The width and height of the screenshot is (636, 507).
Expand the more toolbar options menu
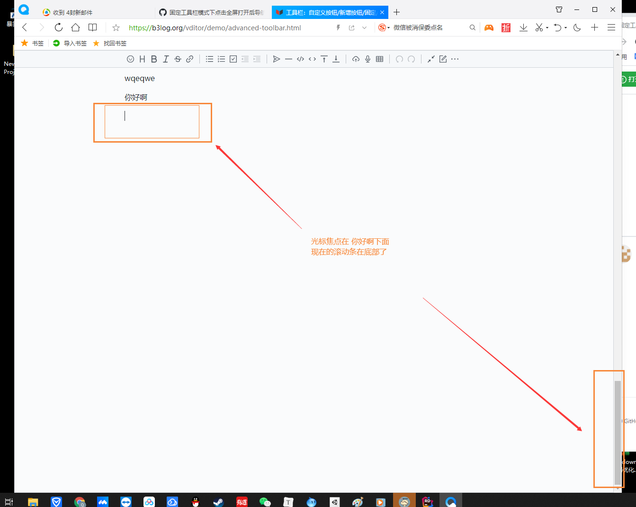[455, 59]
